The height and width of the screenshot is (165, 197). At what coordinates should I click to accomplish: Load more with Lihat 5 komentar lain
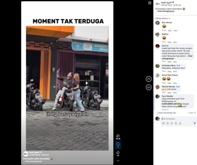[167, 113]
